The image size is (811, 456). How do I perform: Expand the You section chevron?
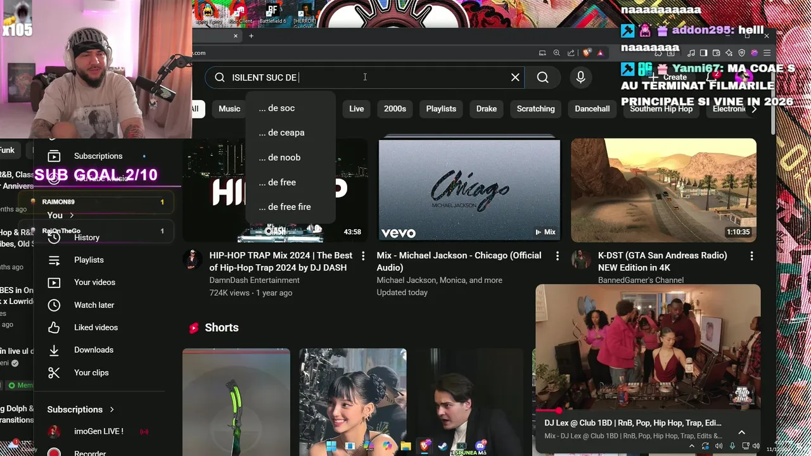[x=72, y=215]
